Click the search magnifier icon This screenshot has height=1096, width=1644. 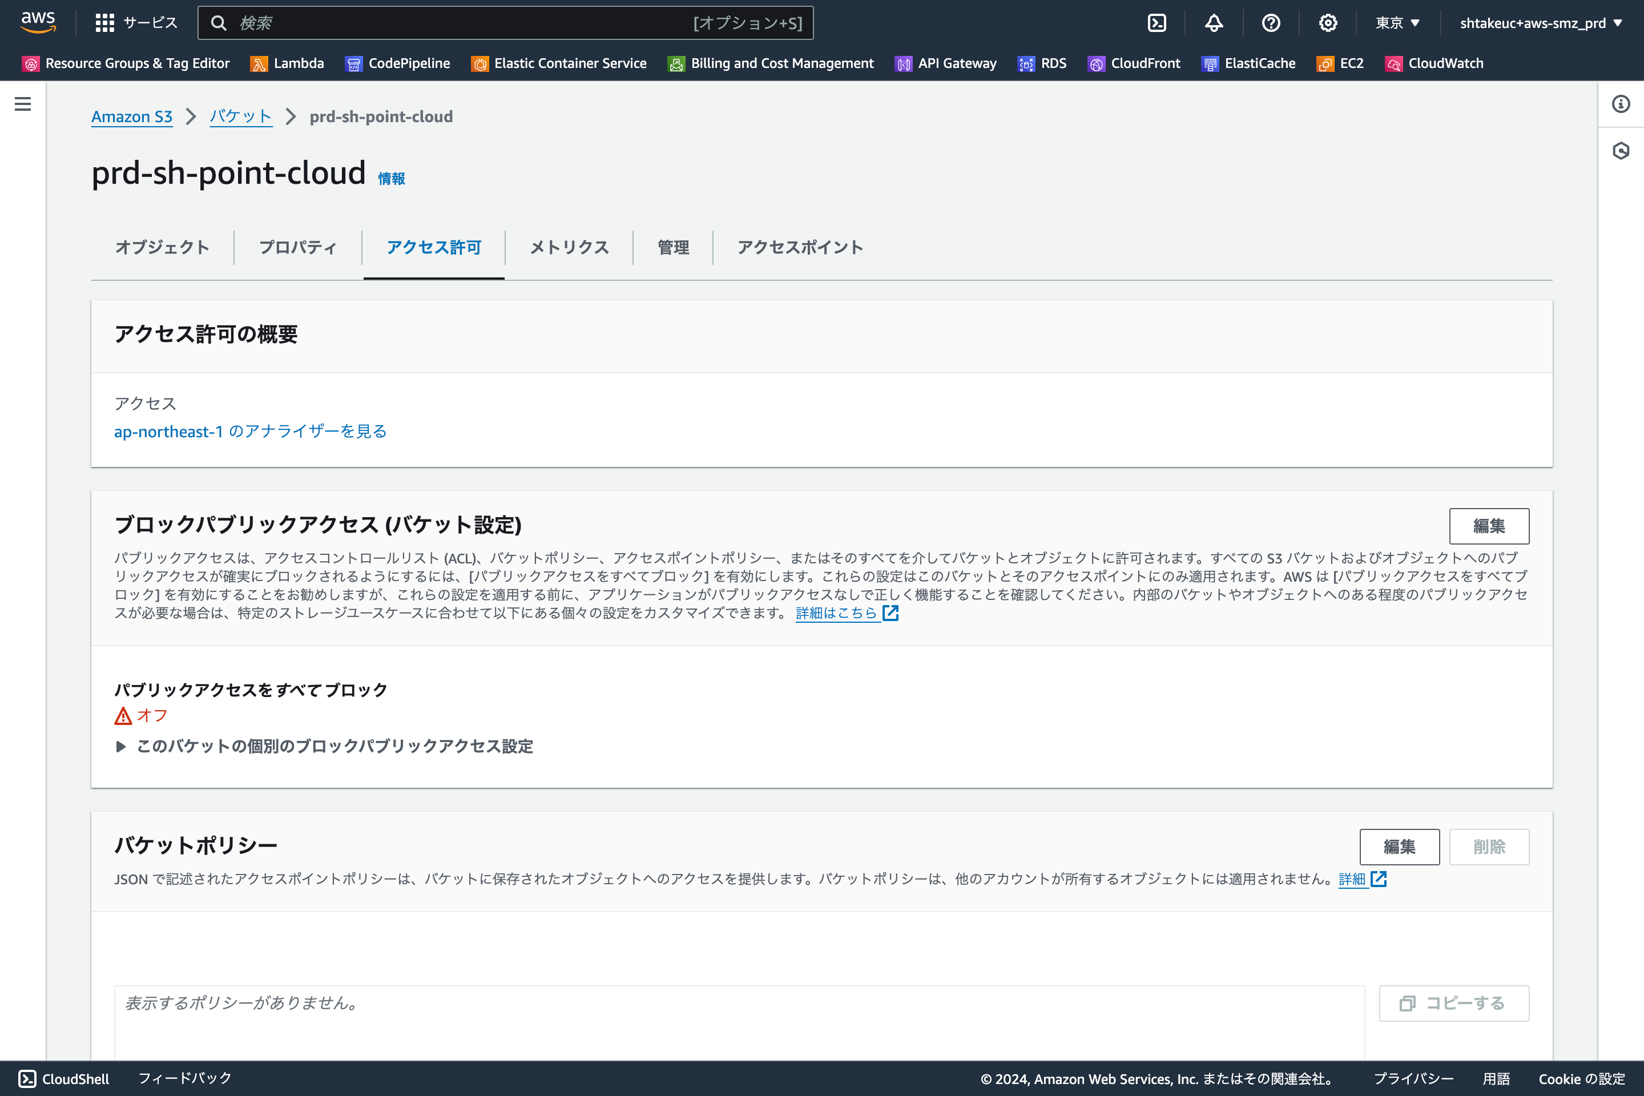[219, 23]
